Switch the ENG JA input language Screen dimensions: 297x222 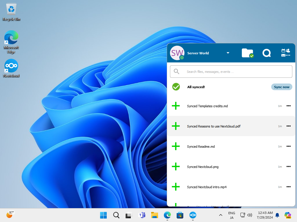point(232,215)
